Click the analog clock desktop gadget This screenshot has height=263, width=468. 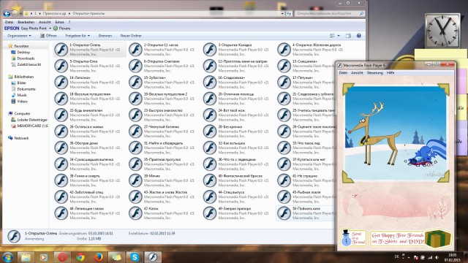click(442, 30)
